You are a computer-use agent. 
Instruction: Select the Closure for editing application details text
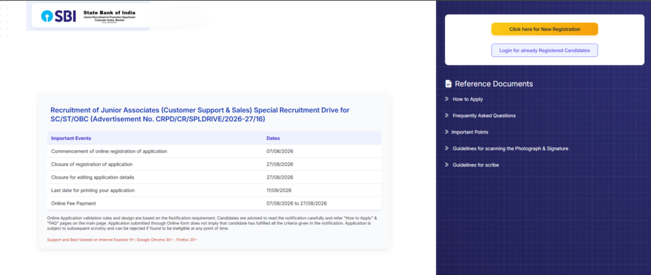coord(93,177)
